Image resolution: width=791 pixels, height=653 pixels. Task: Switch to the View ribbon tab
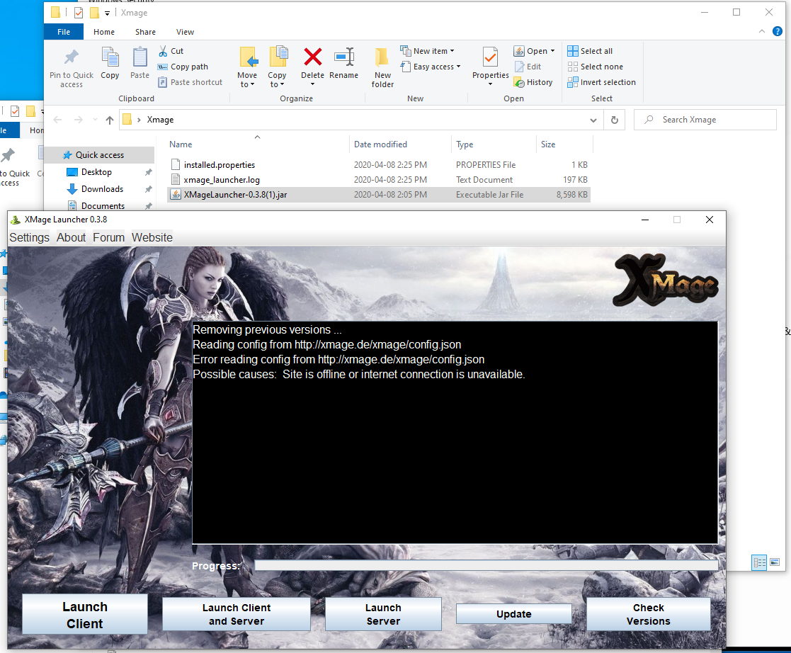point(185,32)
